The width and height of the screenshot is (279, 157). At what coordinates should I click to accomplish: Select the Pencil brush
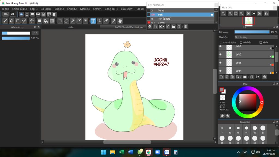click(x=180, y=11)
